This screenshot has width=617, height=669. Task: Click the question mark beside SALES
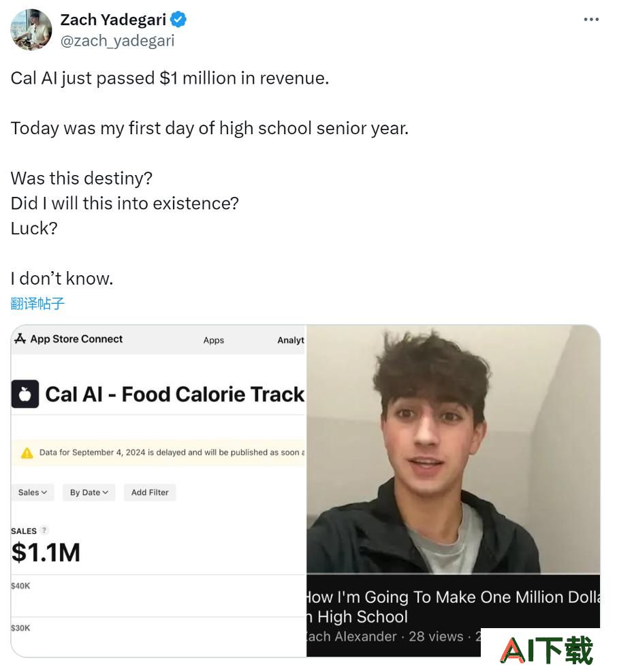44,530
